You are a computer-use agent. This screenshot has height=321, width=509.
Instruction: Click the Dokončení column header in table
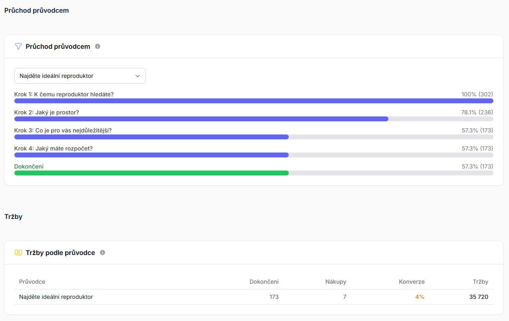coord(264,282)
